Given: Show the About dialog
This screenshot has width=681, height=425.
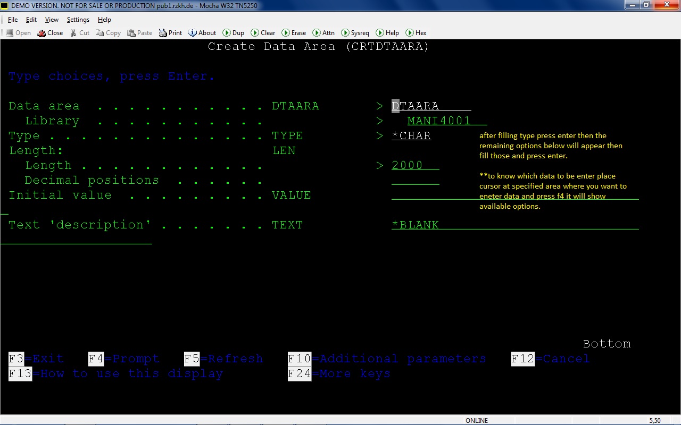Looking at the screenshot, I should click(x=202, y=32).
